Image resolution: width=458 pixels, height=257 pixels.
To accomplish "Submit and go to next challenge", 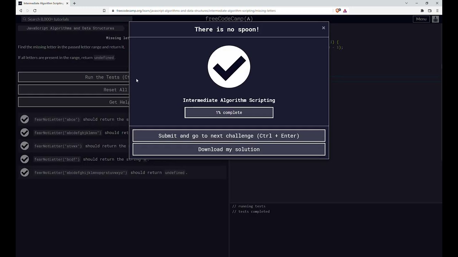I will click(x=229, y=136).
